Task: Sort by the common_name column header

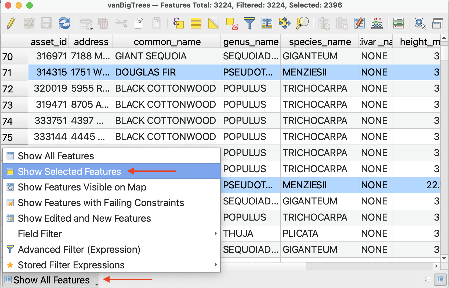Action: [x=167, y=42]
